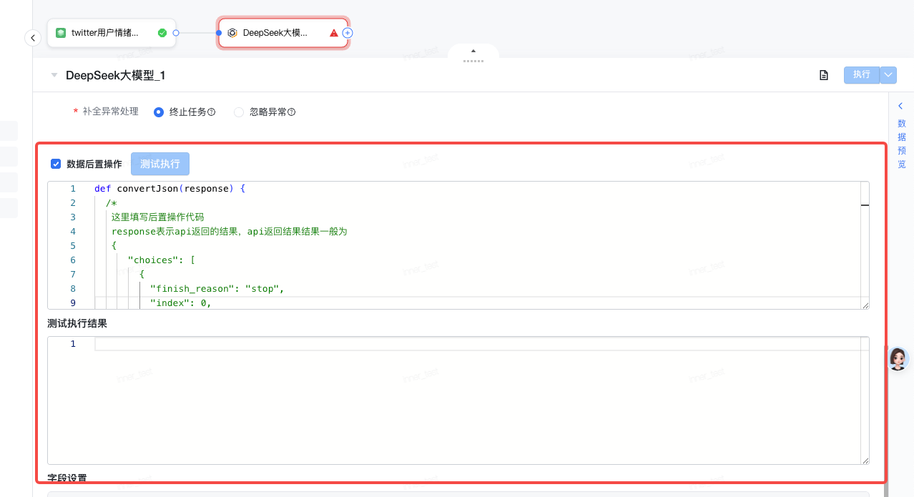Click the green success checkmark on twitter node
Screen dimensions: 914x497
[162, 33]
